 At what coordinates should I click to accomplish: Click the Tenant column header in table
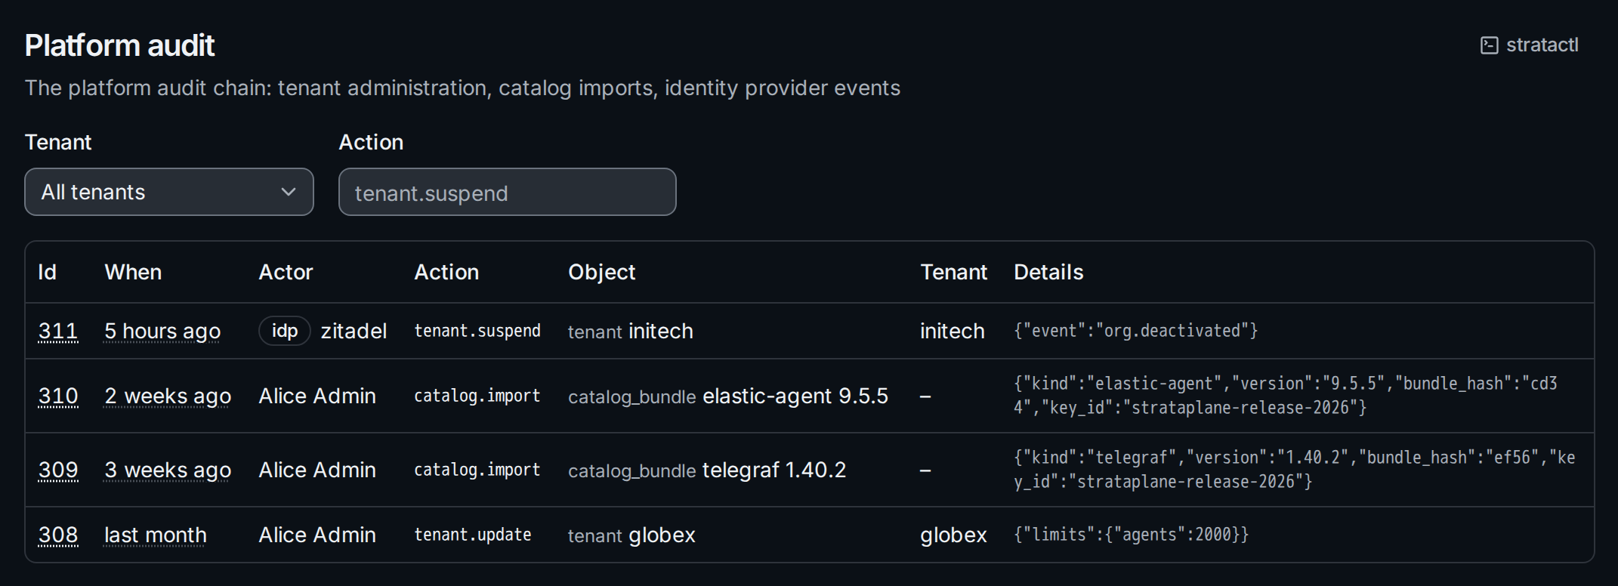953,272
